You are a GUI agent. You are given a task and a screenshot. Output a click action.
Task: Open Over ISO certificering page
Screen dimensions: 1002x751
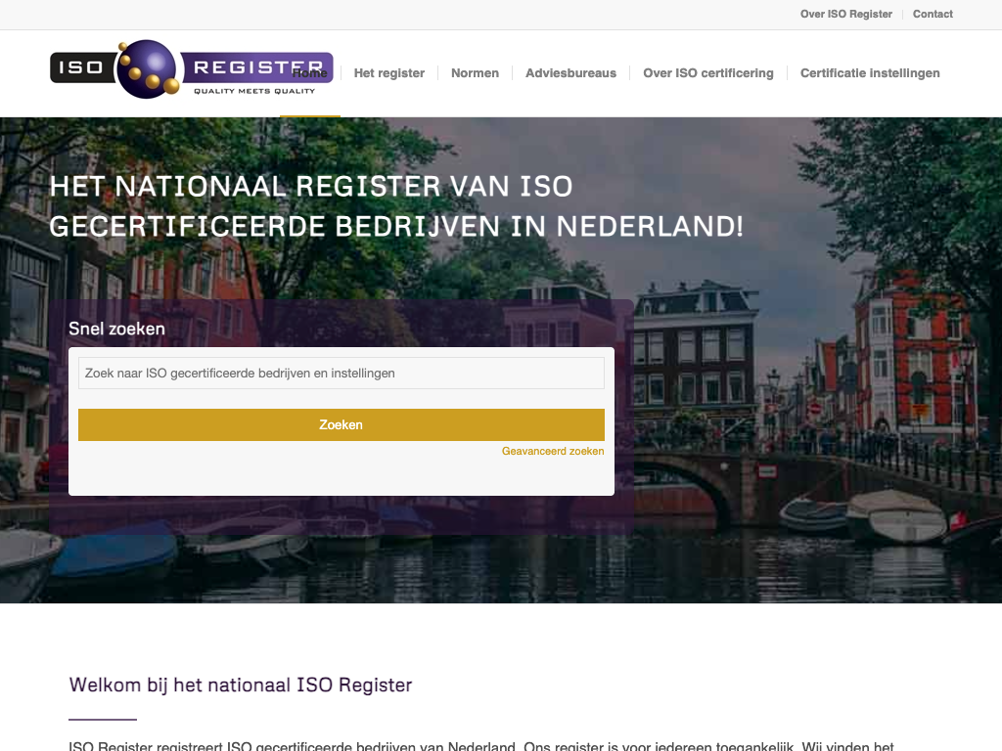pyautogui.click(x=707, y=73)
